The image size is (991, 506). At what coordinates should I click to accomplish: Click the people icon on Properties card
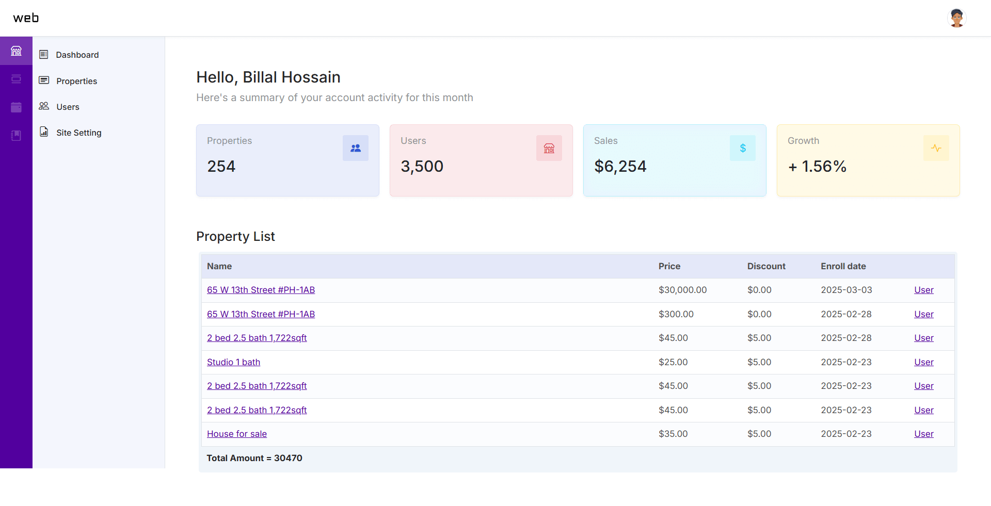point(355,148)
